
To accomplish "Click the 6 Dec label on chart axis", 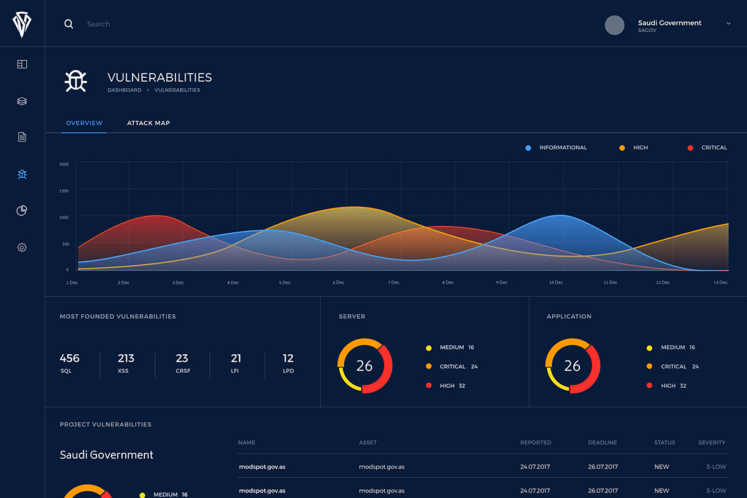I will point(339,283).
